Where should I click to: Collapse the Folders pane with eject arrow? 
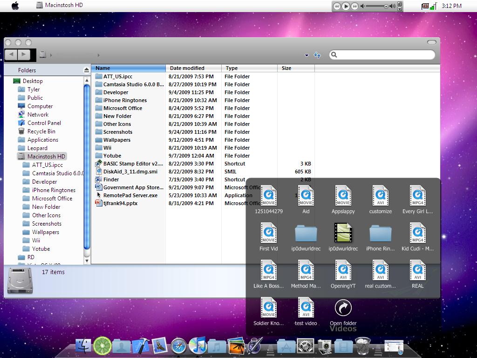[86, 70]
